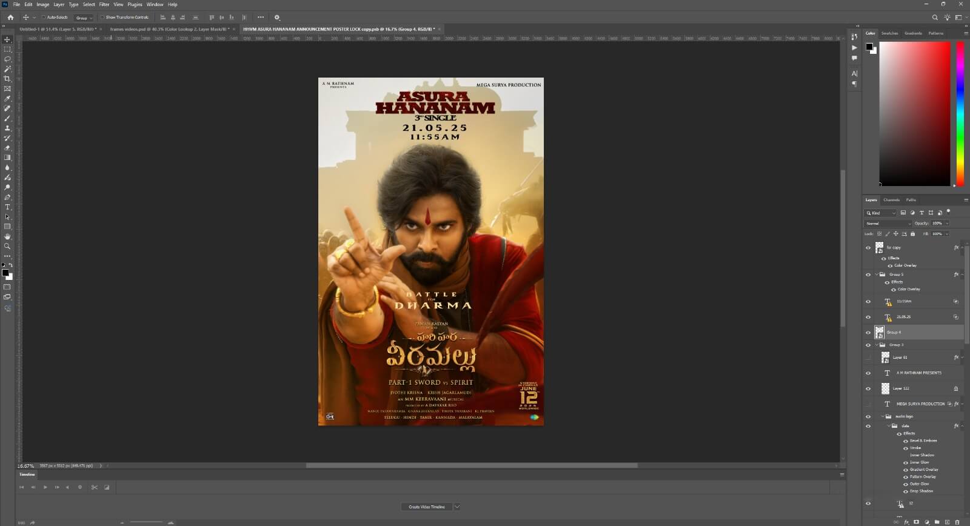Pick the Horizontal Type tool
970x526 pixels.
7,207
